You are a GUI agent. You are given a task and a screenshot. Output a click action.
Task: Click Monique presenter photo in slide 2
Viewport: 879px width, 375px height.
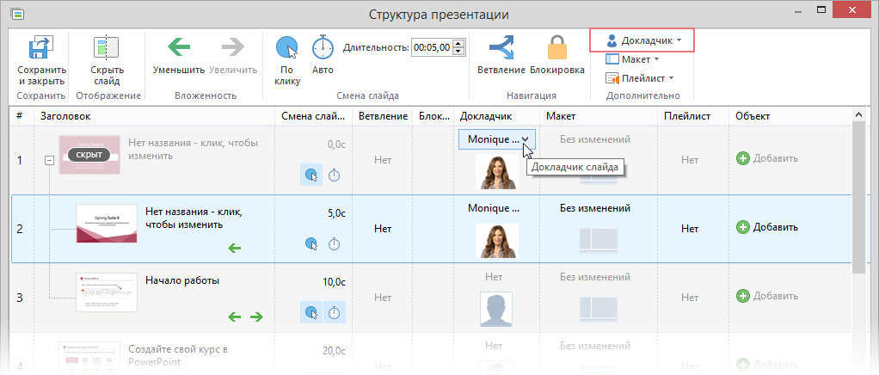[x=497, y=241]
